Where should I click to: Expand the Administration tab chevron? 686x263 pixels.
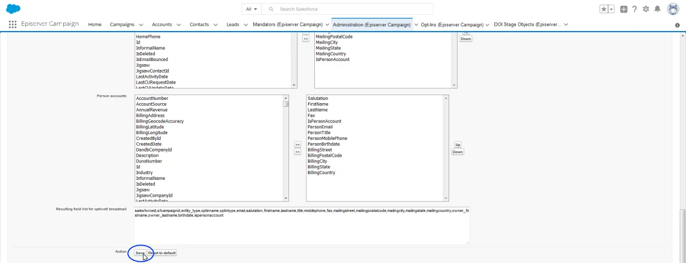[x=416, y=25]
